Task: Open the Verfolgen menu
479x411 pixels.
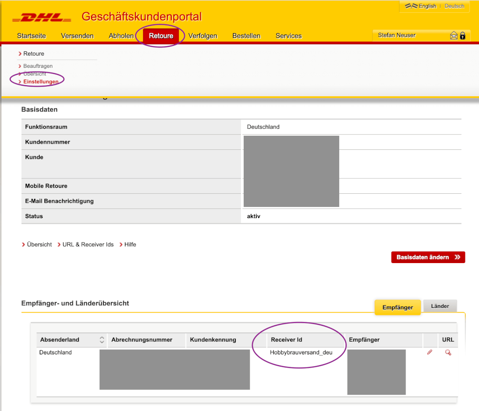Action: click(x=203, y=36)
